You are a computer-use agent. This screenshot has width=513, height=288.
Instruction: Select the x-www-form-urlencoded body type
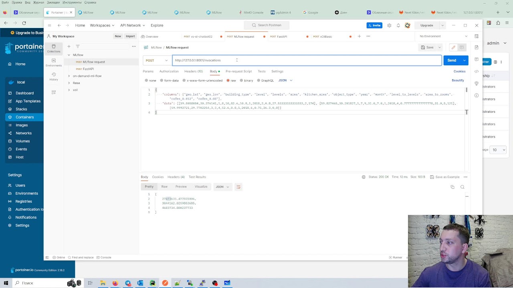pos(202,80)
